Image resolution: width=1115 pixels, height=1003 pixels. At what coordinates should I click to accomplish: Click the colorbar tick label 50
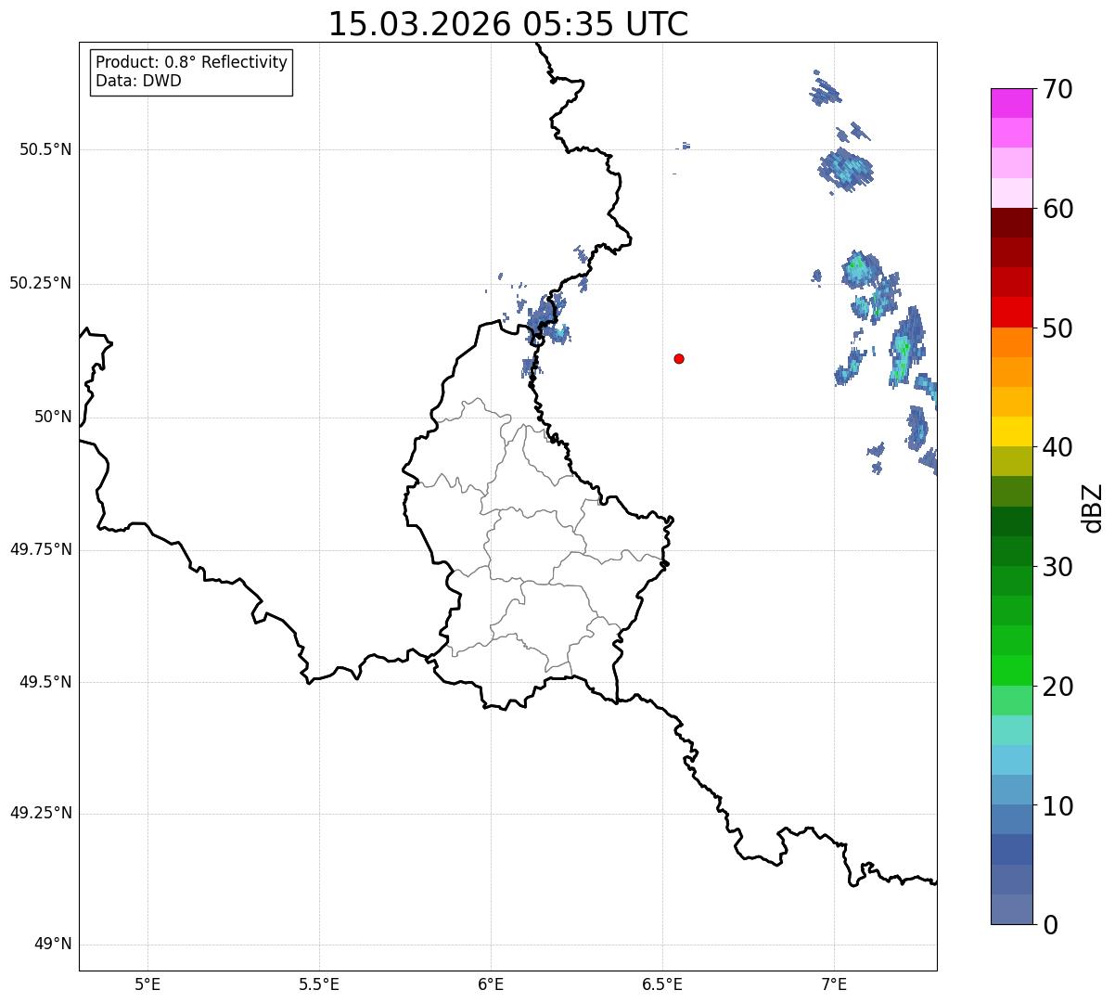click(x=1057, y=328)
